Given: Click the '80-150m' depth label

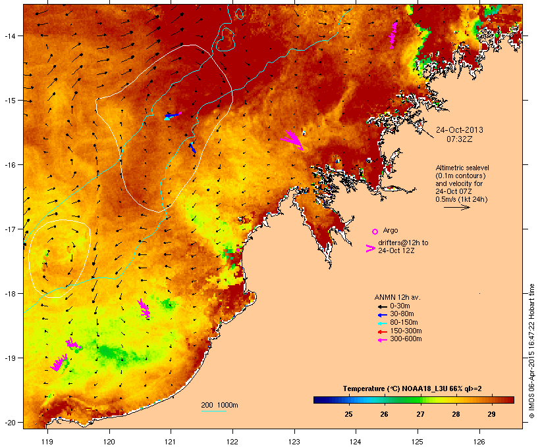Looking at the screenshot, I should [404, 323].
